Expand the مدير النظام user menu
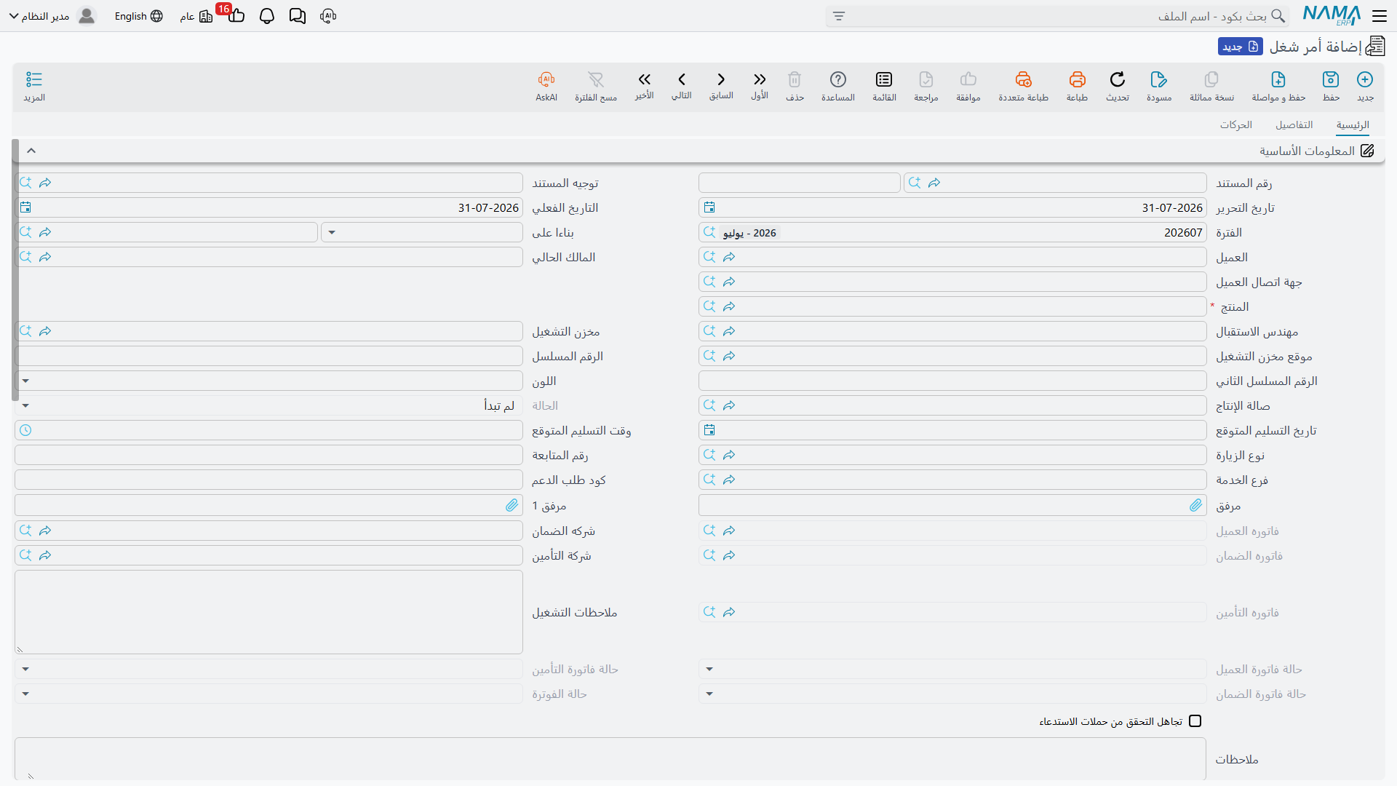Viewport: 1397px width, 786px height. click(52, 16)
